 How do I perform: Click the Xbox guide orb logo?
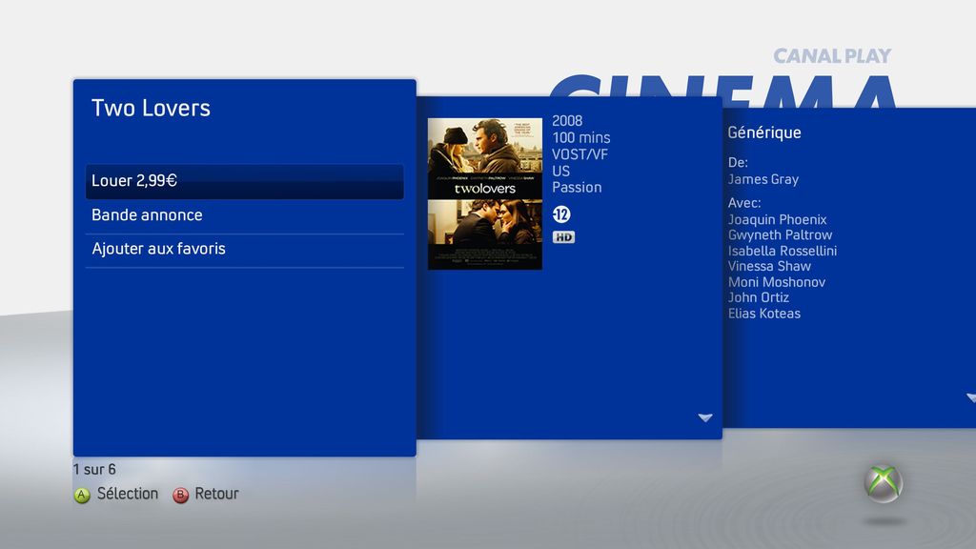tap(884, 483)
